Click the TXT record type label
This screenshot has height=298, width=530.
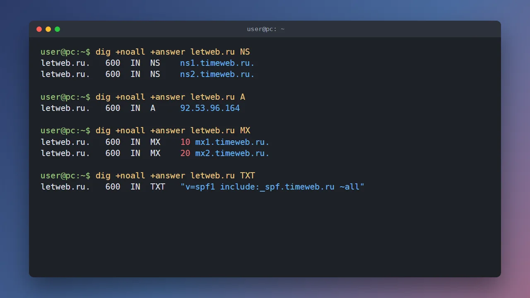158,187
